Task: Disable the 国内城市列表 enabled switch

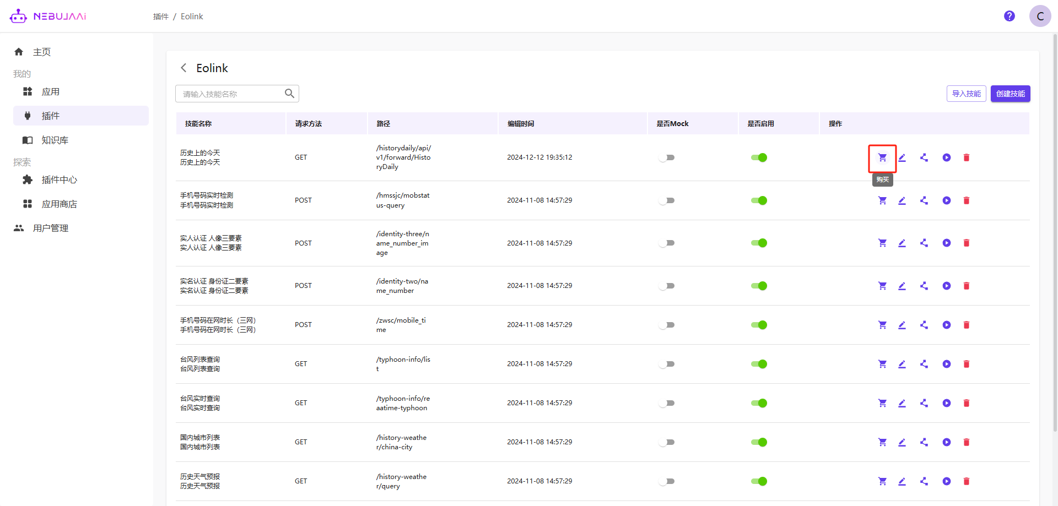Action: coord(759,442)
